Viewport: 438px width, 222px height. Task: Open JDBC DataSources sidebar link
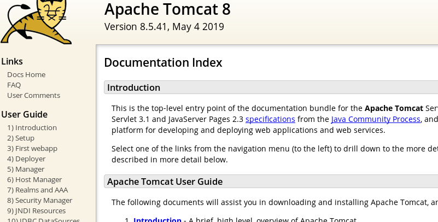point(43,220)
